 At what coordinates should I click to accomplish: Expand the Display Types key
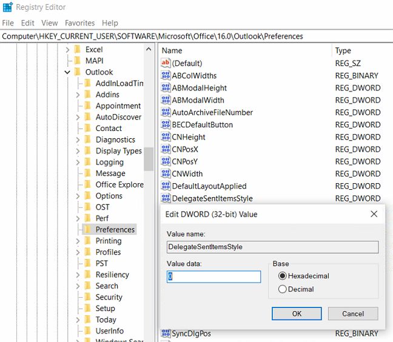point(78,151)
